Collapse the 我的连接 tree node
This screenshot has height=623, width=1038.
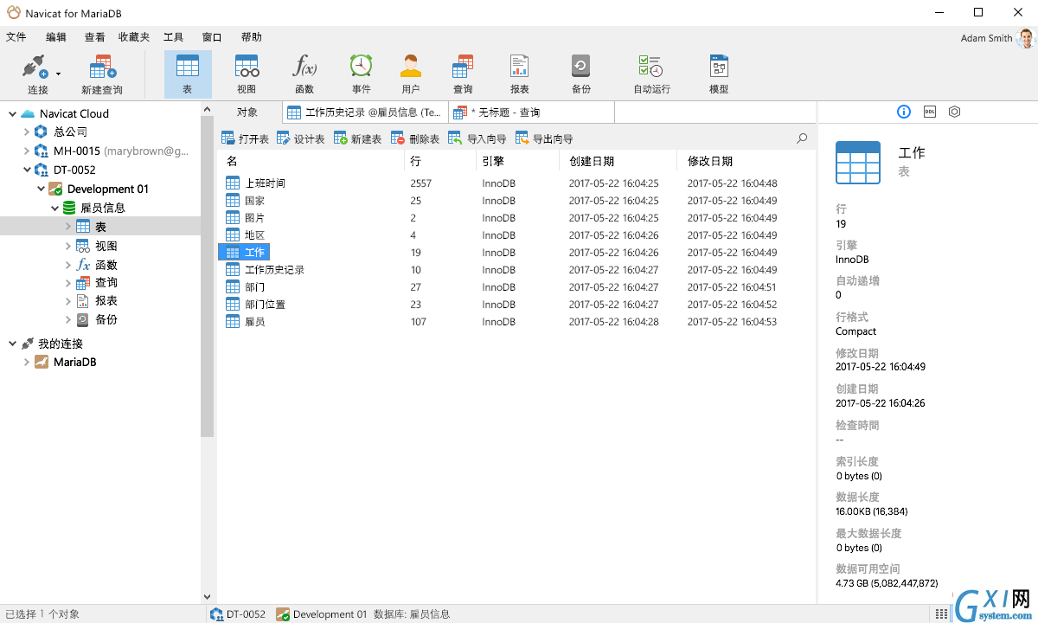tap(12, 344)
